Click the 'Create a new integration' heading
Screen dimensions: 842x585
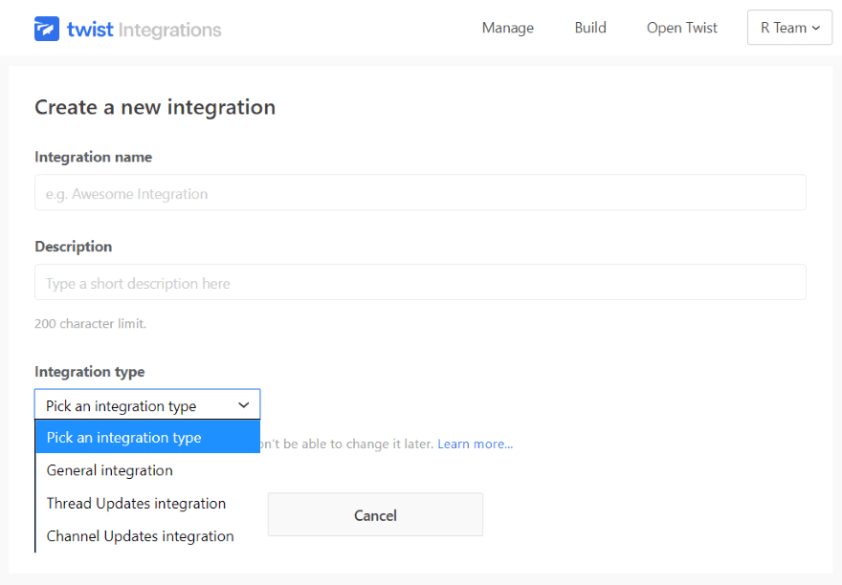click(155, 107)
